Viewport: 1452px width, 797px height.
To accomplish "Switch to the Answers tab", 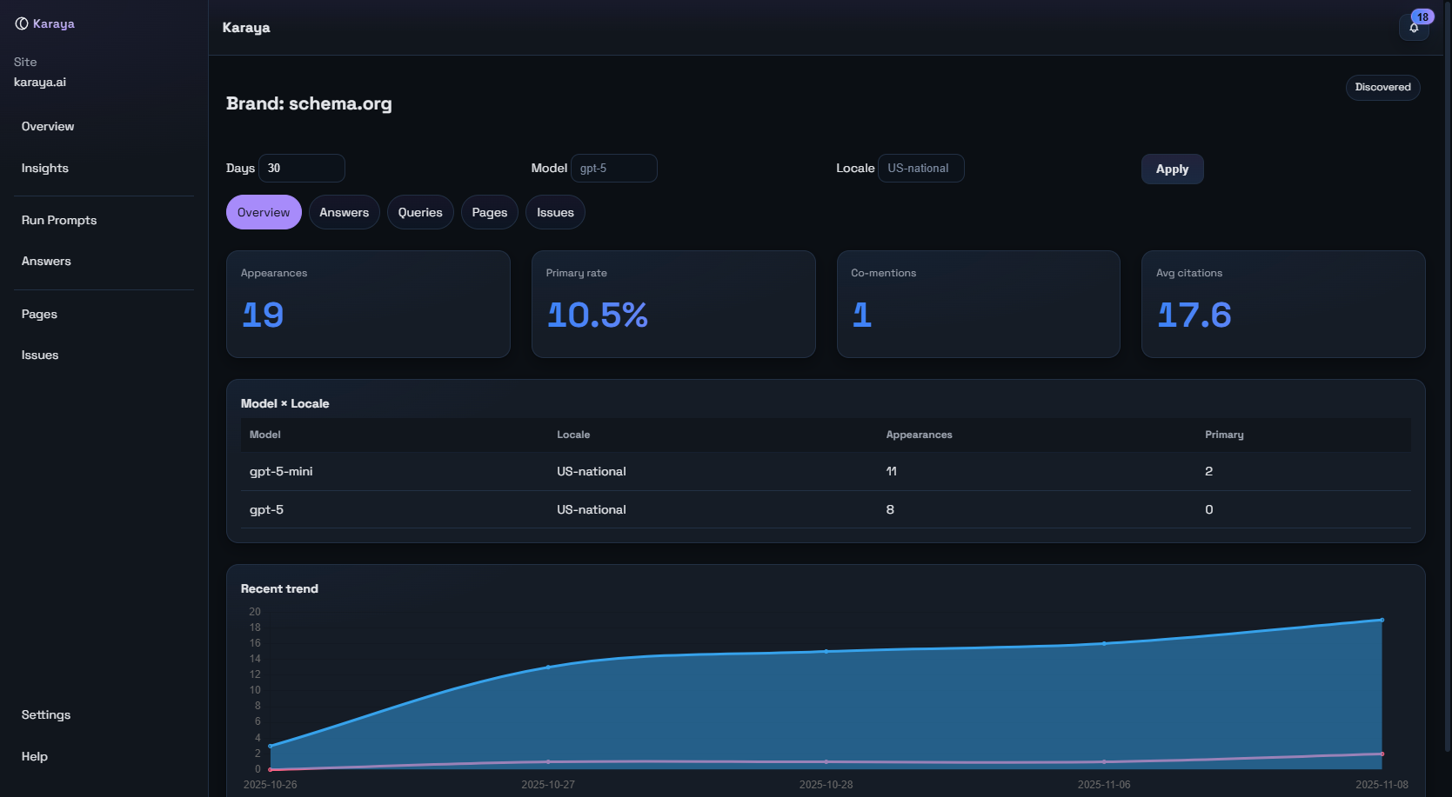I will [344, 212].
